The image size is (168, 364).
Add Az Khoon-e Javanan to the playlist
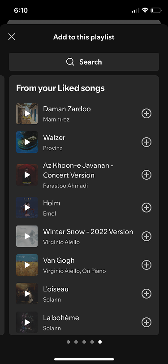click(146, 175)
